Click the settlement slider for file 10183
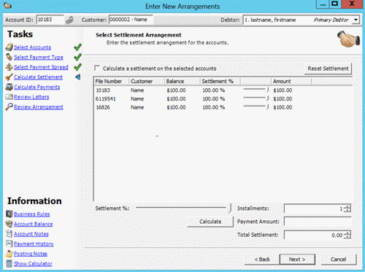The height and width of the screenshot is (272, 365). coord(267,90)
